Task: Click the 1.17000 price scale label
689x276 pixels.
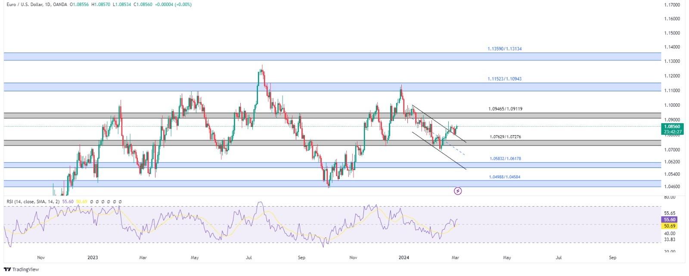Action: (x=672, y=5)
